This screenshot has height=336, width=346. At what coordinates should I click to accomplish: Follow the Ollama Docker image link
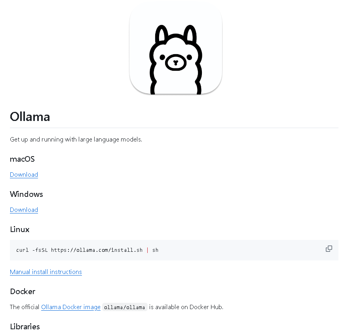[71, 307]
